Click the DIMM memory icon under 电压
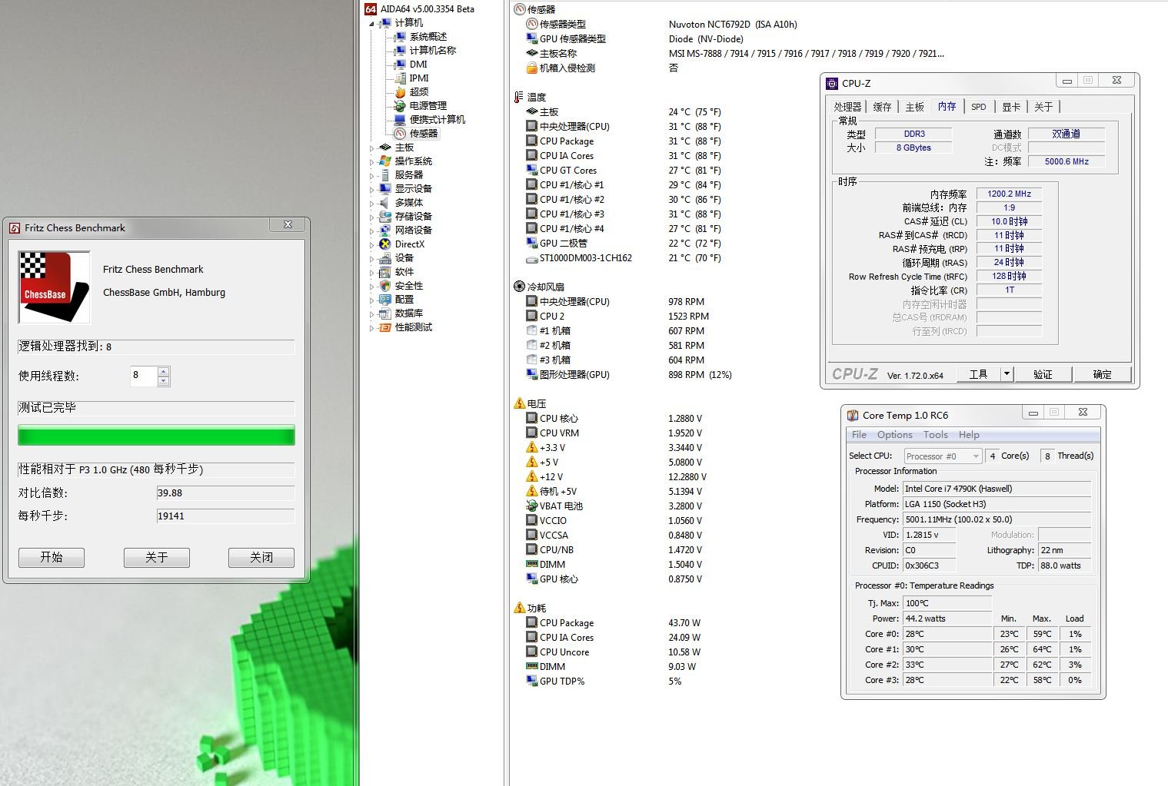Image resolution: width=1168 pixels, height=786 pixels. 531,564
